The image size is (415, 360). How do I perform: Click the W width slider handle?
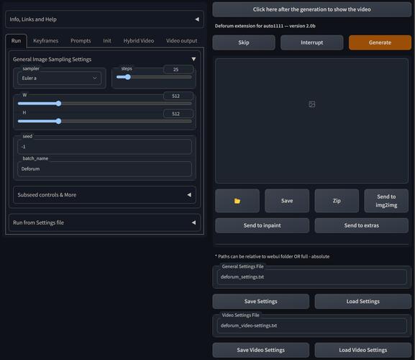tap(58, 104)
